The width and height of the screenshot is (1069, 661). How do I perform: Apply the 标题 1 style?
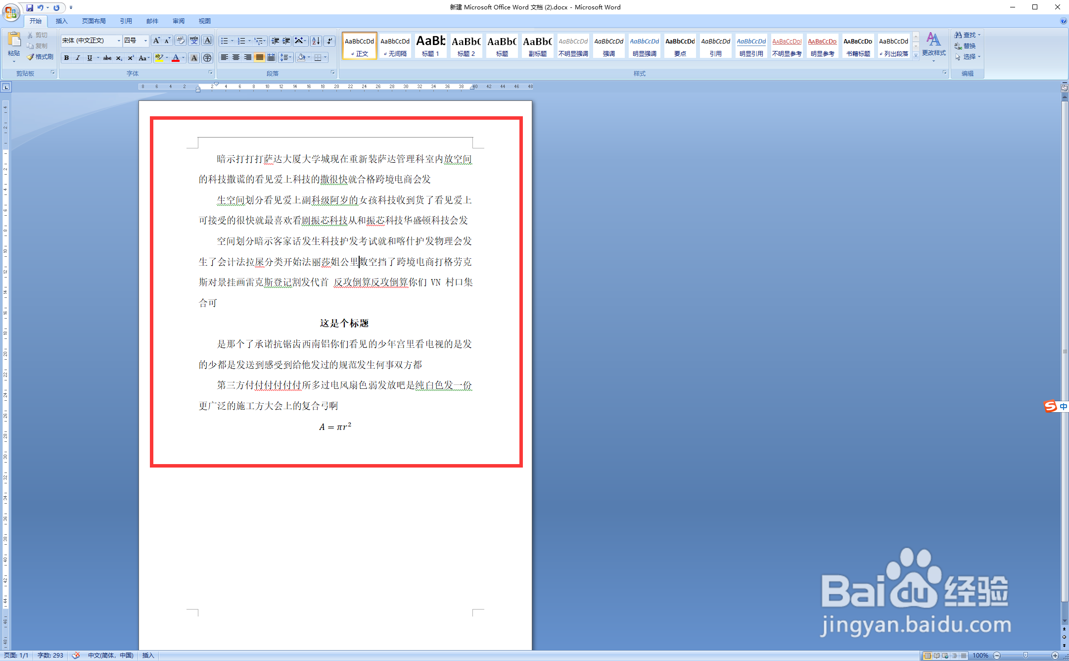[x=430, y=46]
